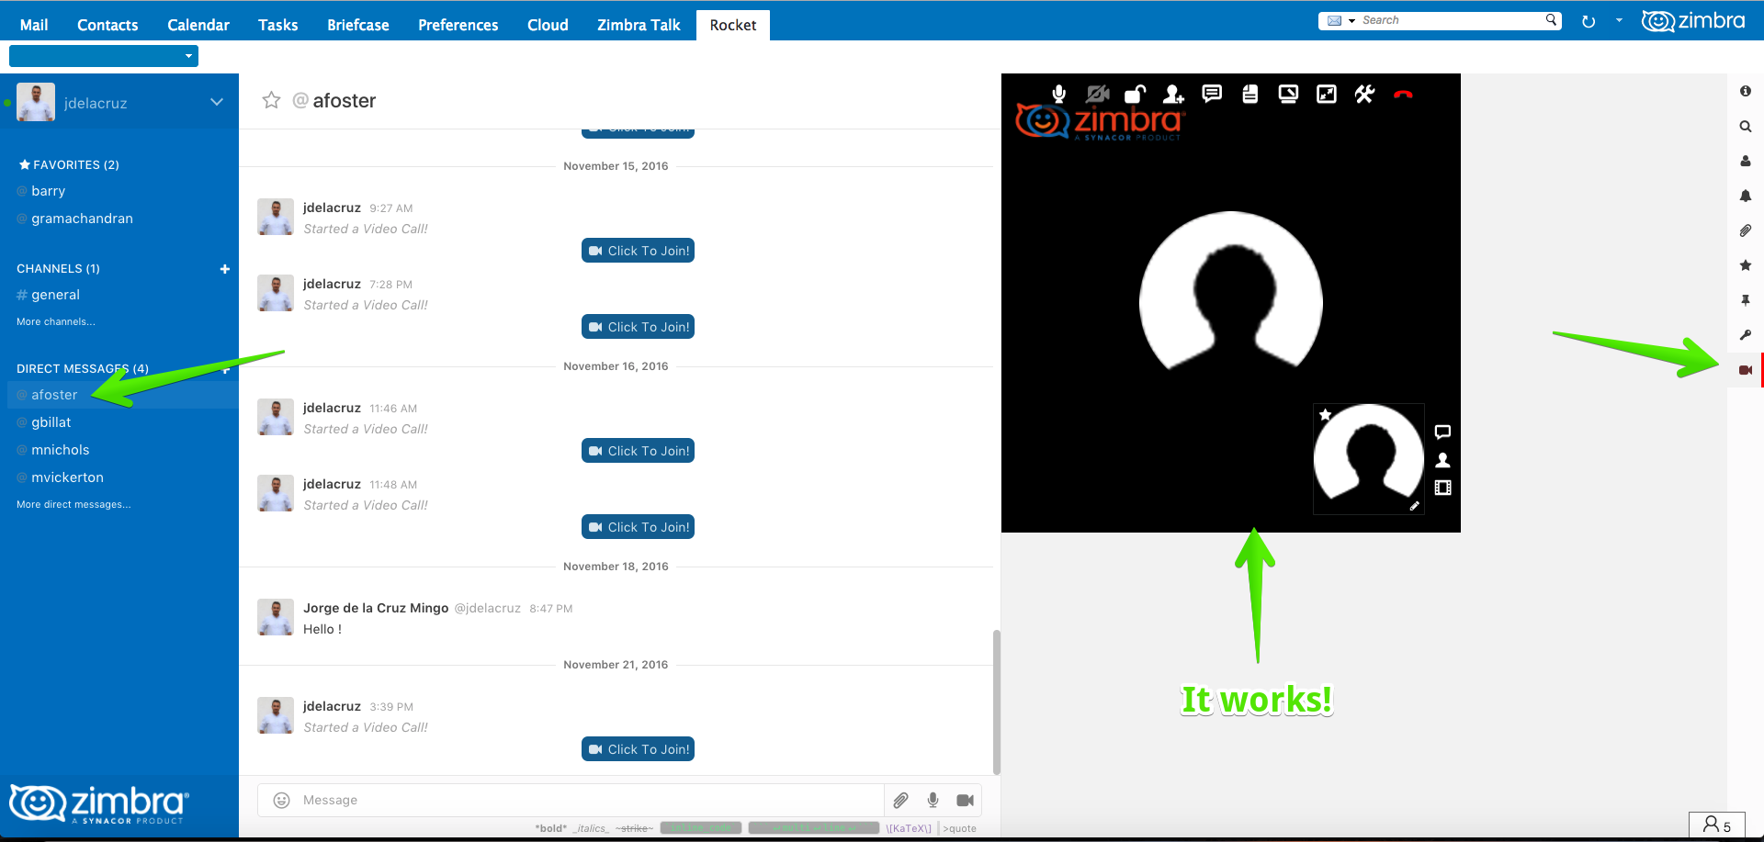Toggle favorite star next to afoster

pyautogui.click(x=271, y=100)
